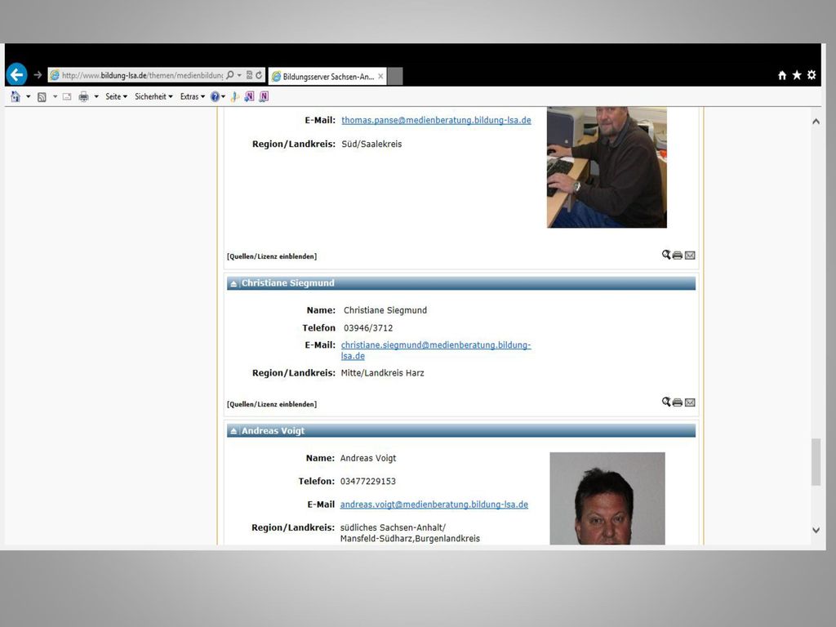Click the text Mitte/Landkreis Harz
This screenshot has width=836, height=627.
[x=382, y=373]
